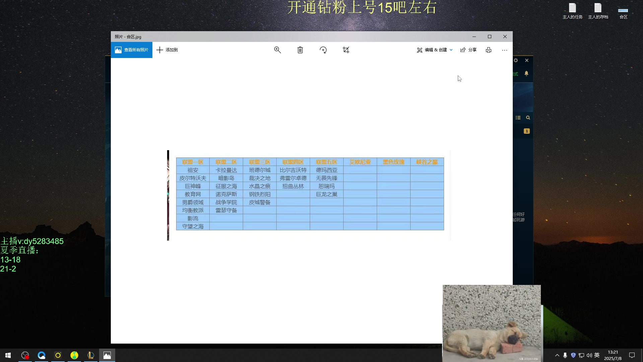This screenshot has width=643, height=362.
Task: Click the 巨龙之巢 cell
Action: [x=327, y=194]
